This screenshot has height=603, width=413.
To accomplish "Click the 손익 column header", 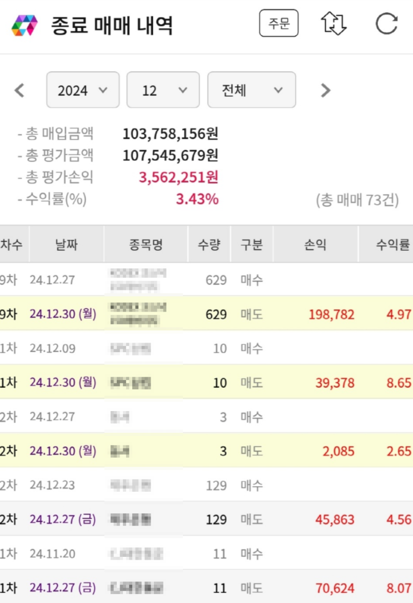I will [x=315, y=245].
